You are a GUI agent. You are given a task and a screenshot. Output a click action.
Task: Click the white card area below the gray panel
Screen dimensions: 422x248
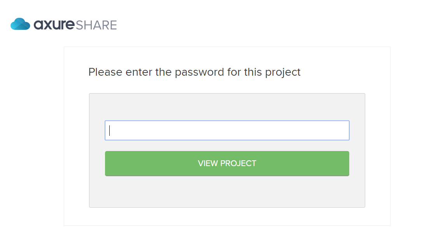(x=227, y=217)
